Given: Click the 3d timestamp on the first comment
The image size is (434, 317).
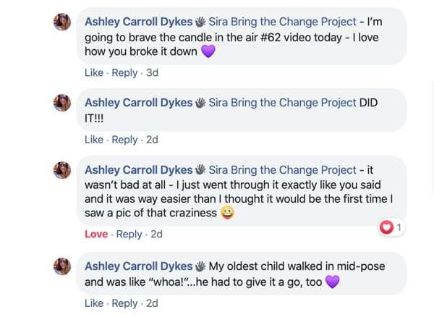Looking at the screenshot, I should pyautogui.click(x=152, y=72).
